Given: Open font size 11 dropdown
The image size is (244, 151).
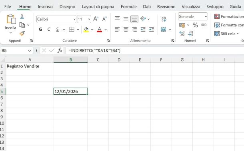Looking at the screenshot, I should pos(89,19).
